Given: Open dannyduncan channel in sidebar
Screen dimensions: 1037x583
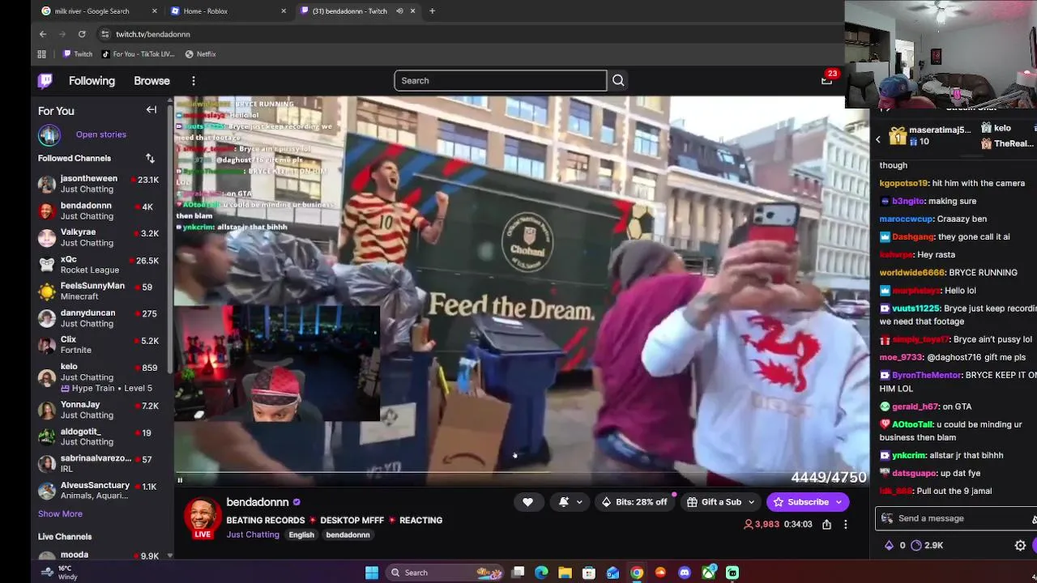Looking at the screenshot, I should pos(99,318).
